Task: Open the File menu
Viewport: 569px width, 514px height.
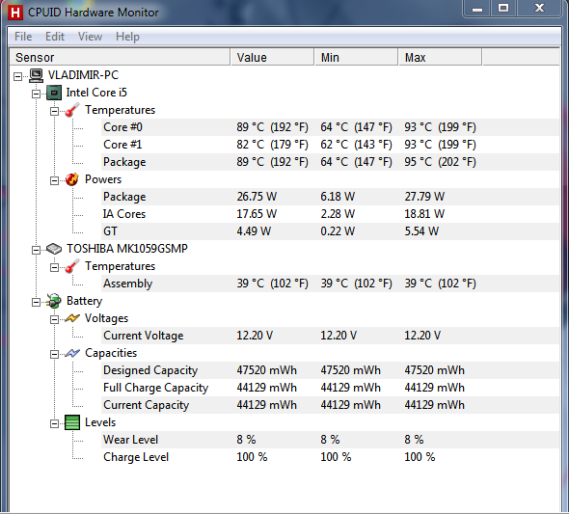Action: (x=23, y=37)
